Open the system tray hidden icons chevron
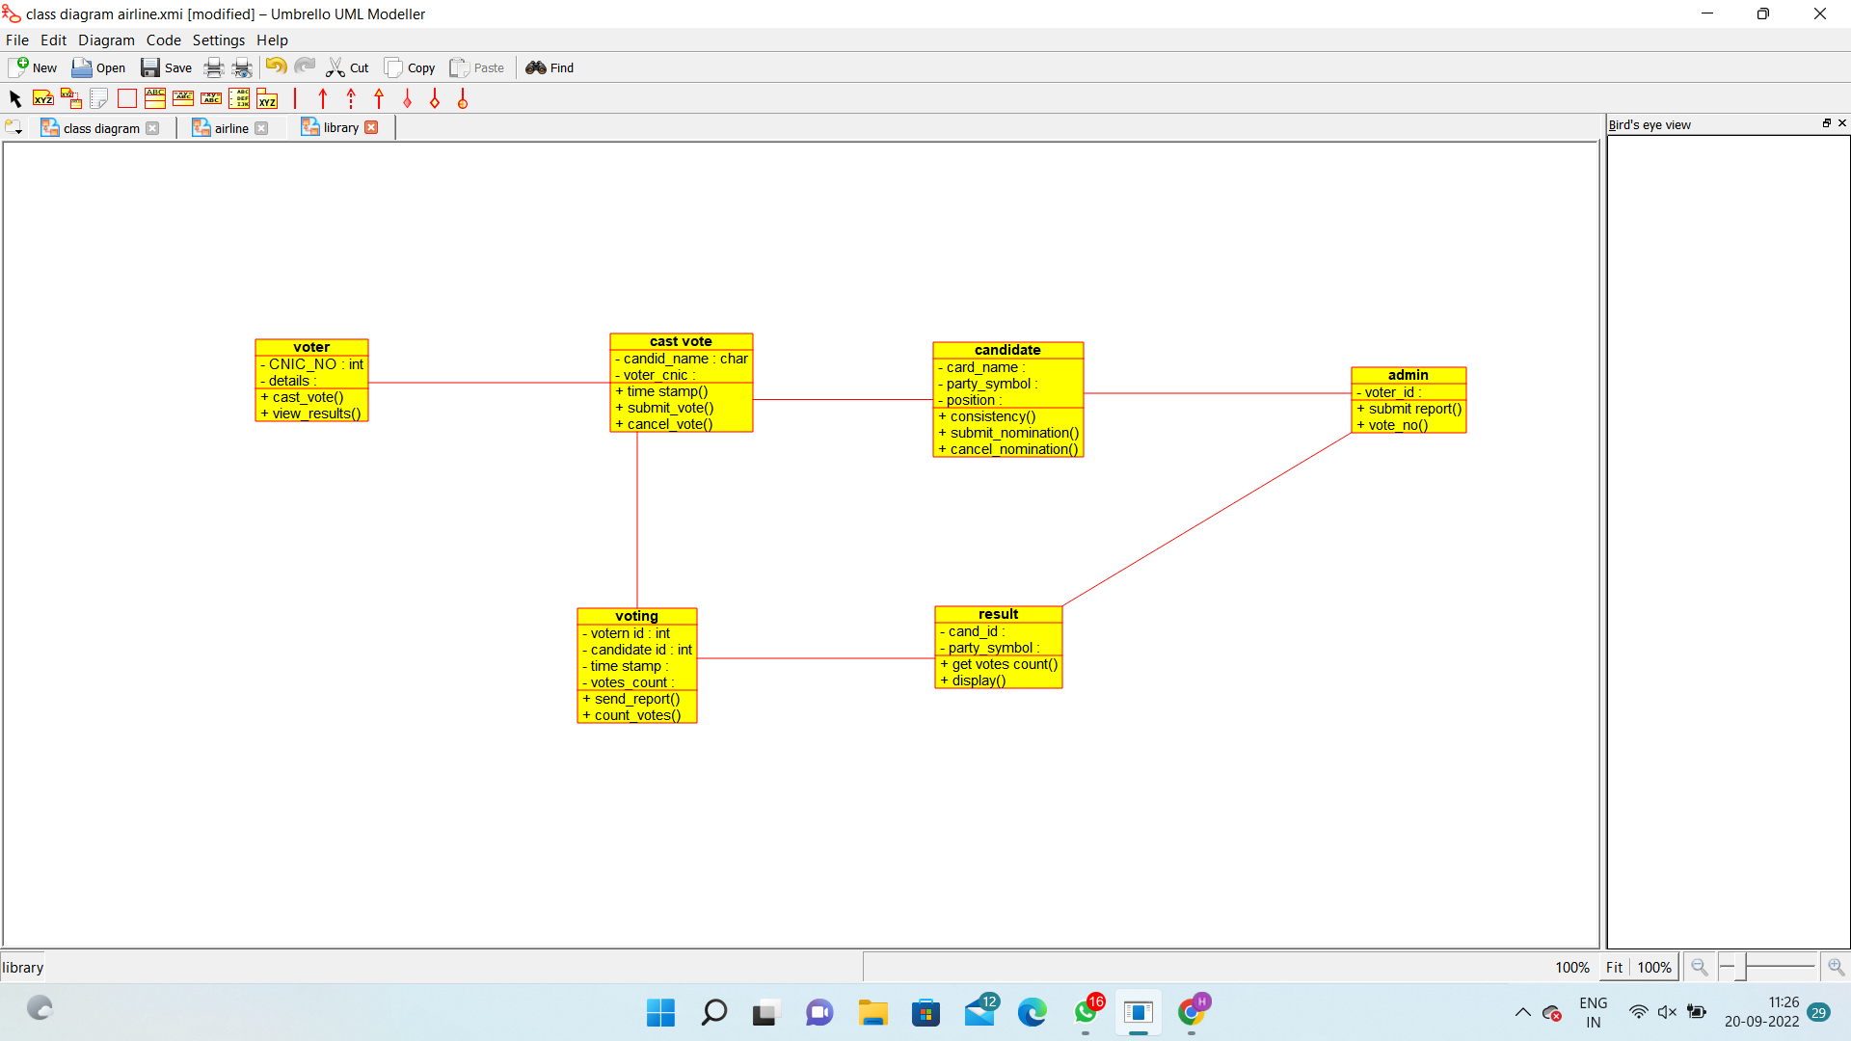 (x=1522, y=1012)
